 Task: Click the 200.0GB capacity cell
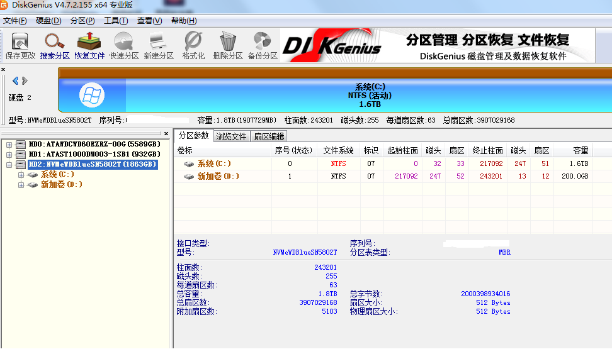coord(575,176)
